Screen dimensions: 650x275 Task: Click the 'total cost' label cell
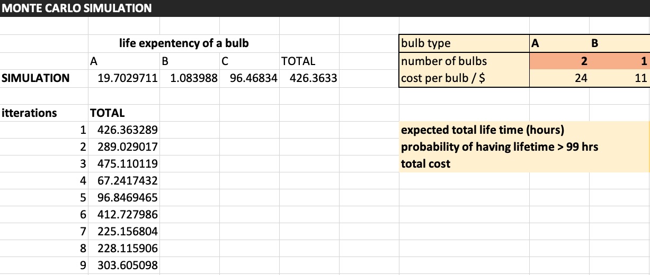pos(426,163)
